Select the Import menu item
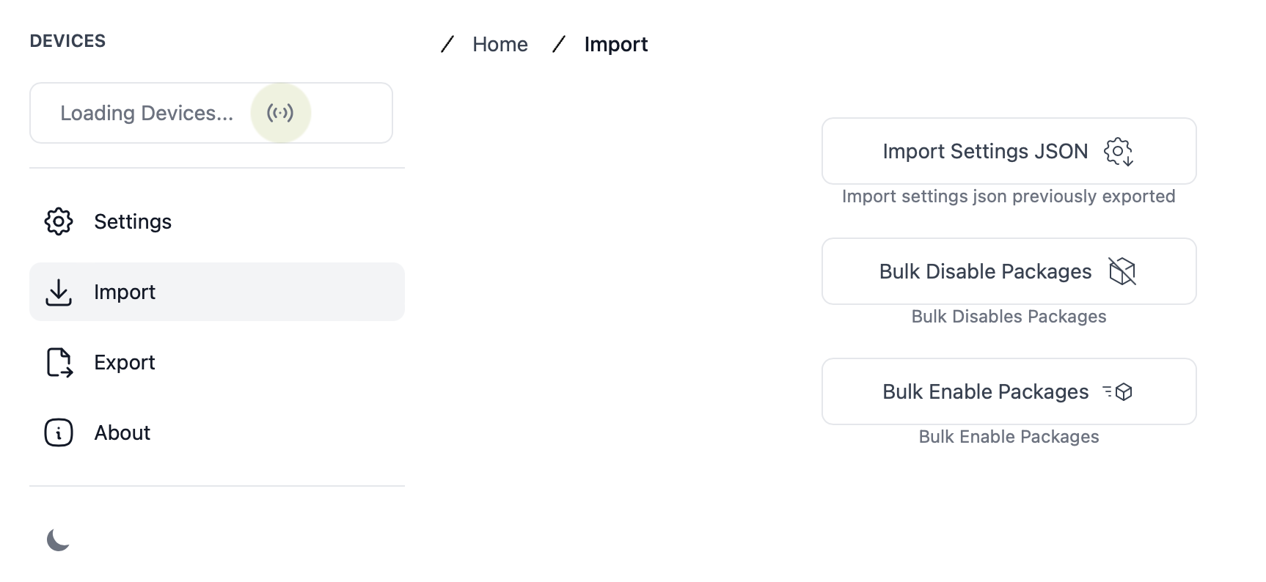 (x=217, y=292)
